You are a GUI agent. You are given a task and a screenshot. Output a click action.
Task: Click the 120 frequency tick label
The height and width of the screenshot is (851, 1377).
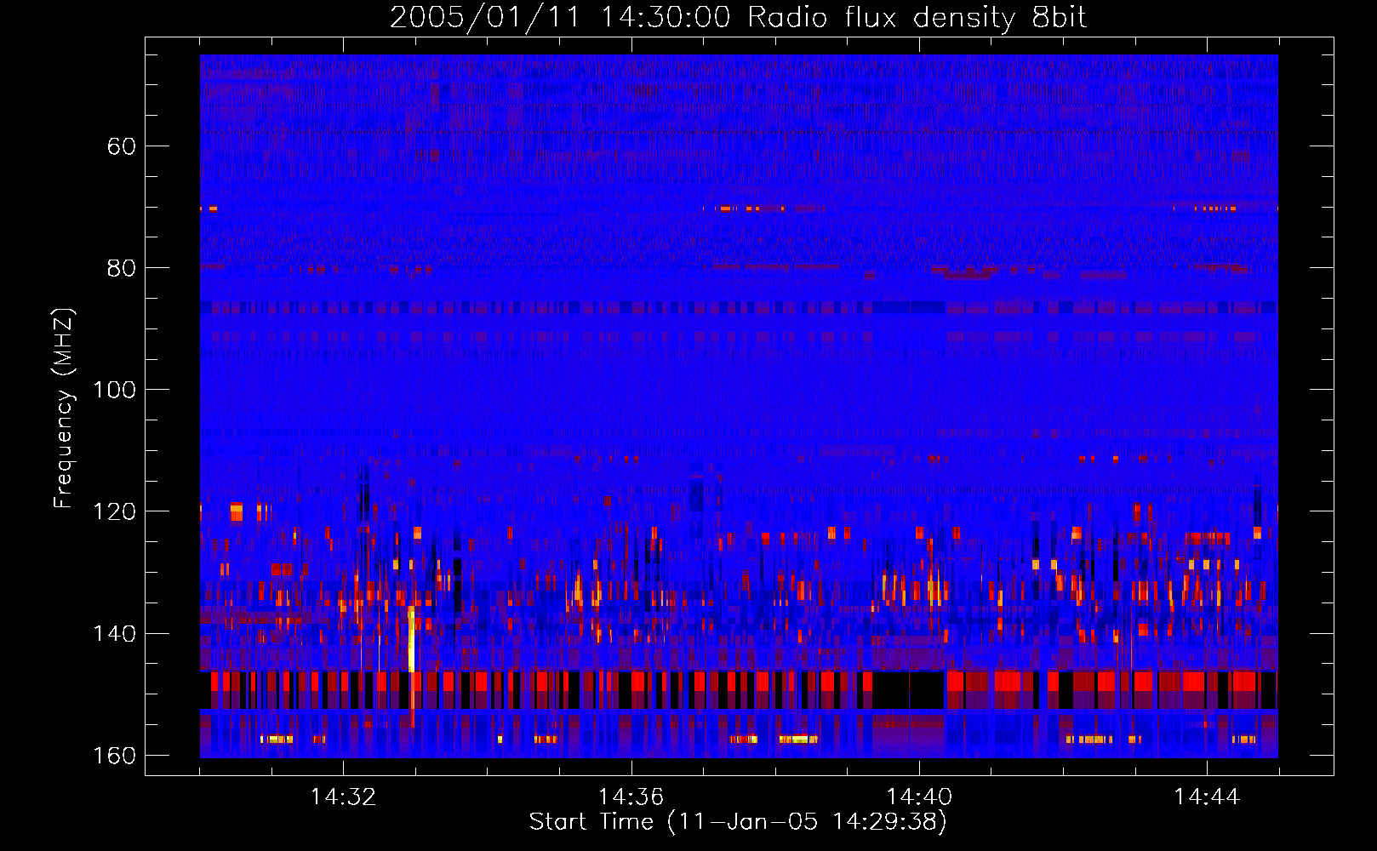click(x=115, y=511)
